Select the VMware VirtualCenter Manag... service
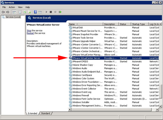Image resolution: width=163 pixels, height=120 pixels. point(114,55)
